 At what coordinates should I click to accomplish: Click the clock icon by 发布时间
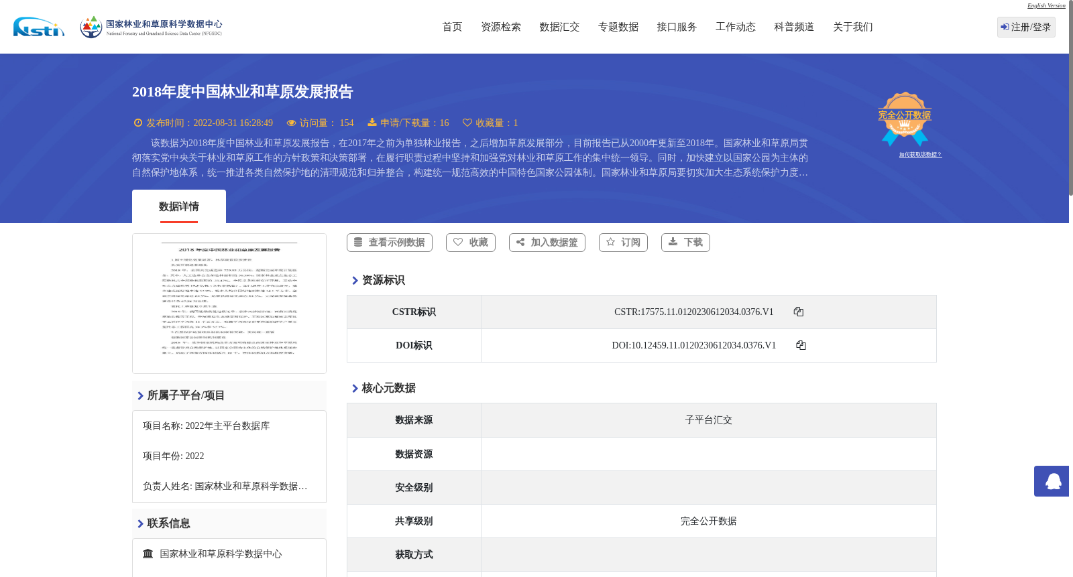(x=138, y=123)
